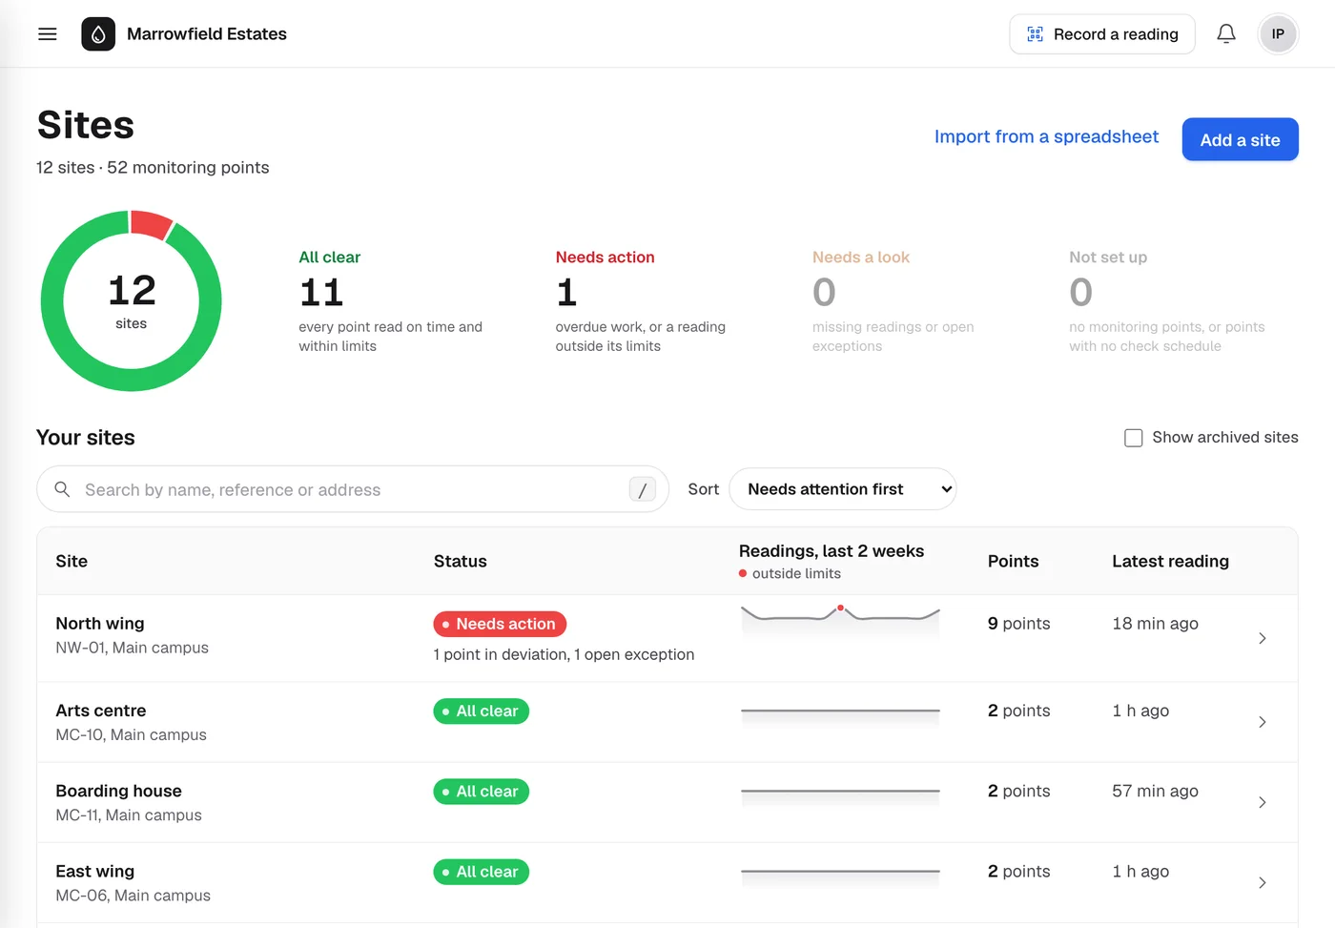Click Add a site button
Image resolution: width=1335 pixels, height=928 pixels.
click(x=1240, y=140)
